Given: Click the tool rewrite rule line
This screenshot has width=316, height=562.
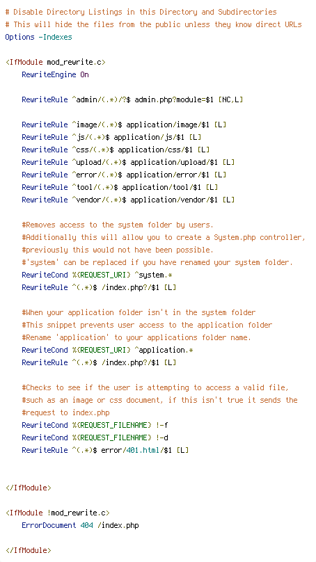Looking at the screenshot, I should coord(120,187).
